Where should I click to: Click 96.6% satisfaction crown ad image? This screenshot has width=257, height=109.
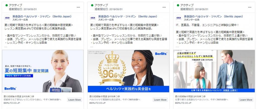coord(128,71)
